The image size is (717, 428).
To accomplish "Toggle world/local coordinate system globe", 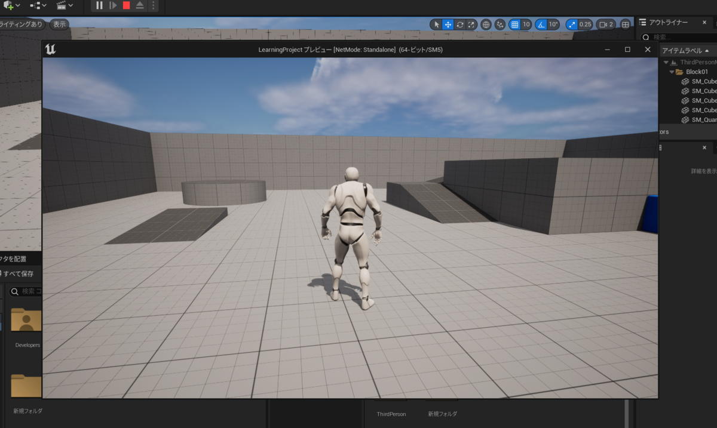I will tap(486, 24).
